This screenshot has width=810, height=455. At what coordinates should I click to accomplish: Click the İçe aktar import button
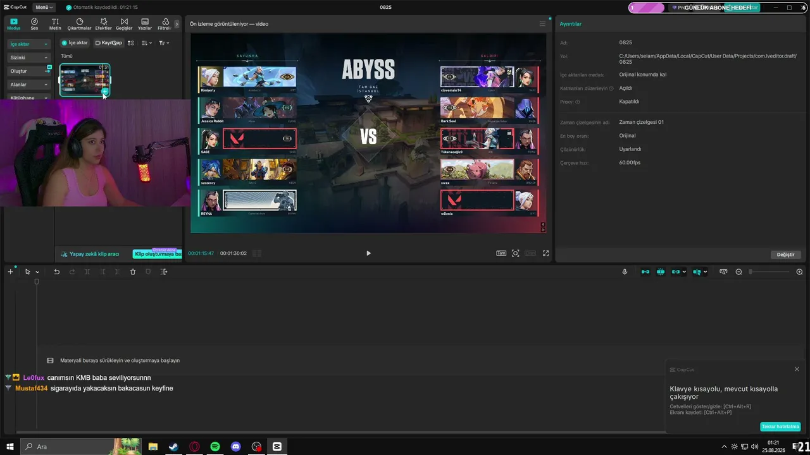pyautogui.click(x=75, y=43)
